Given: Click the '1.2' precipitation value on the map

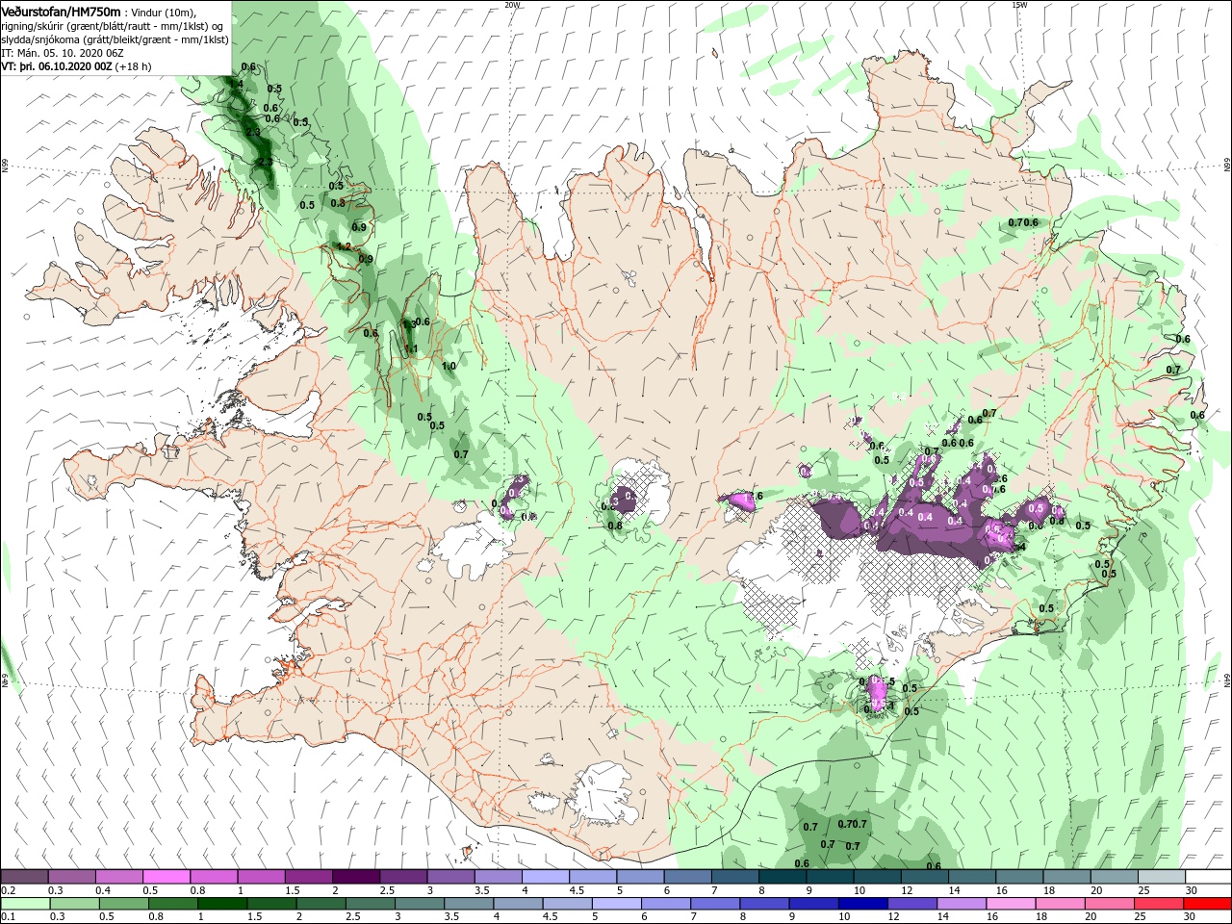Looking at the screenshot, I should click(344, 246).
